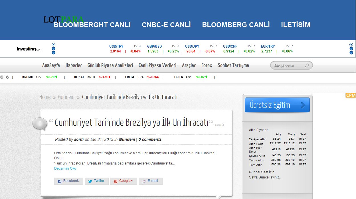Open CNBC-E CANLİ in top navigation
This screenshot has width=356, height=199.
point(166,25)
